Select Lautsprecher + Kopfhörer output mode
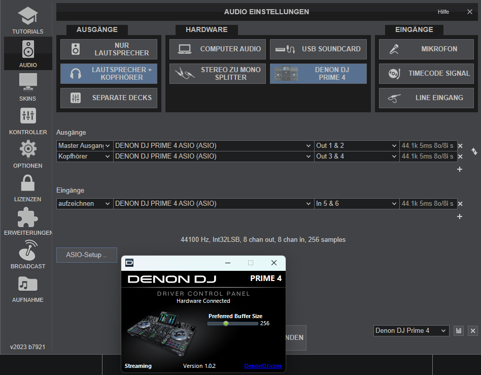Viewport: 481px width, 375px height. [x=109, y=74]
